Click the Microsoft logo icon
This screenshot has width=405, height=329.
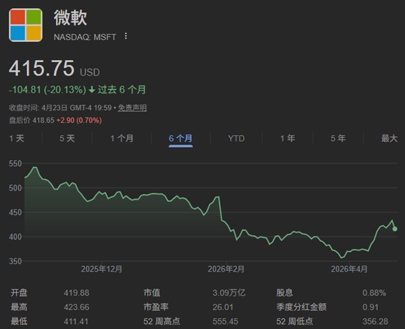click(25, 24)
